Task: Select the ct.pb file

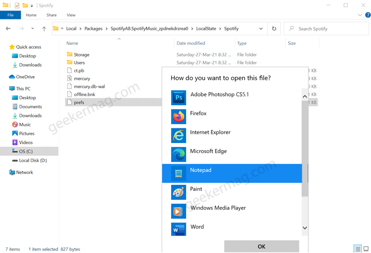Action: (x=79, y=70)
